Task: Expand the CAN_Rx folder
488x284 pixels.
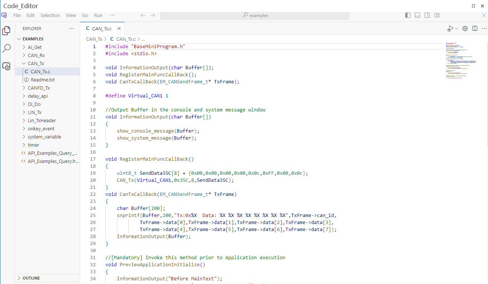Action: pyautogui.click(x=36, y=55)
